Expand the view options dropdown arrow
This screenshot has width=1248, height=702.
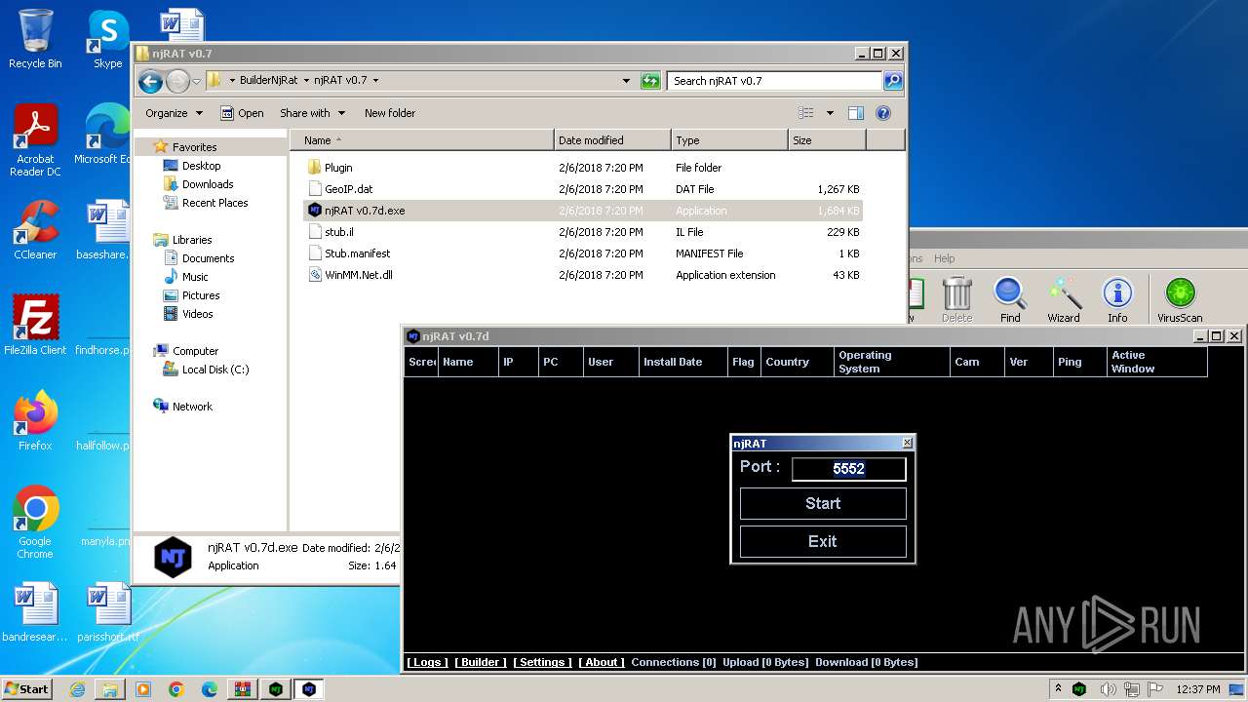(830, 113)
